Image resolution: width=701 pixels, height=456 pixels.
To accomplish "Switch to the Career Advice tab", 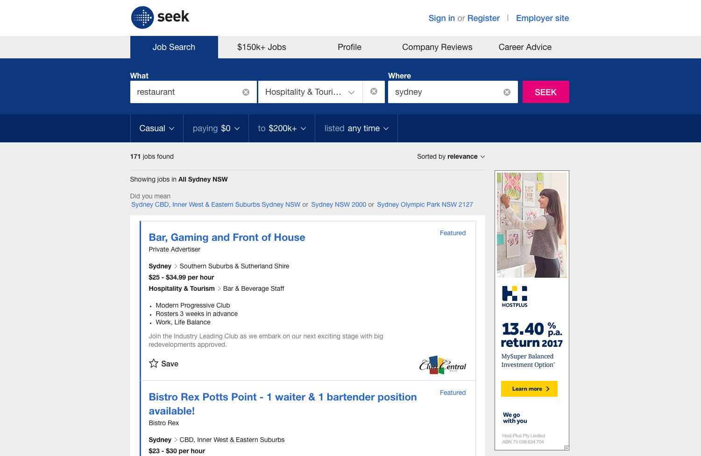I will (x=525, y=47).
